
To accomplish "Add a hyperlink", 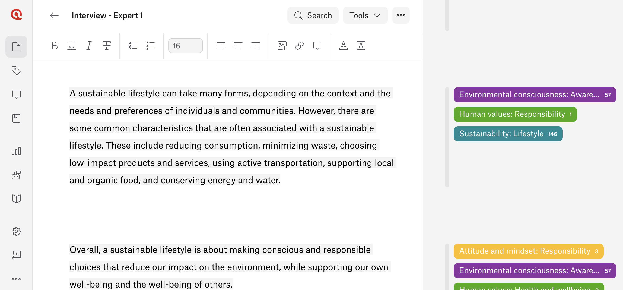I will coord(300,46).
